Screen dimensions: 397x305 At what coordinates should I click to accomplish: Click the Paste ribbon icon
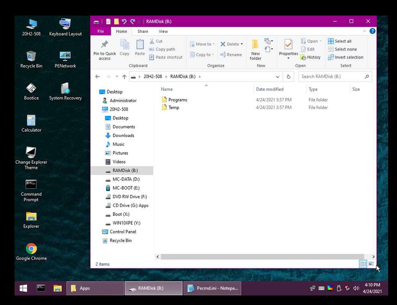[x=140, y=45]
